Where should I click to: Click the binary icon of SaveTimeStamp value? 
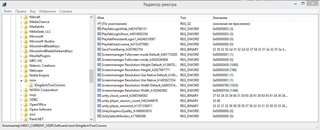(x=99, y=49)
